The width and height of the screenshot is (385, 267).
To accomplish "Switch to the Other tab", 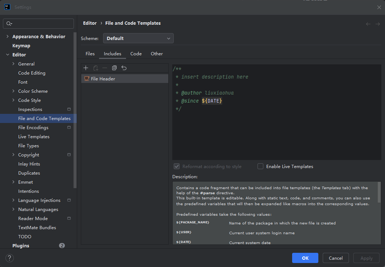I will 157,54.
